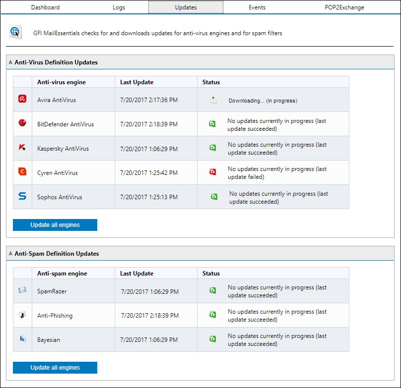Open the POP2Exchange tab

pos(344,7)
